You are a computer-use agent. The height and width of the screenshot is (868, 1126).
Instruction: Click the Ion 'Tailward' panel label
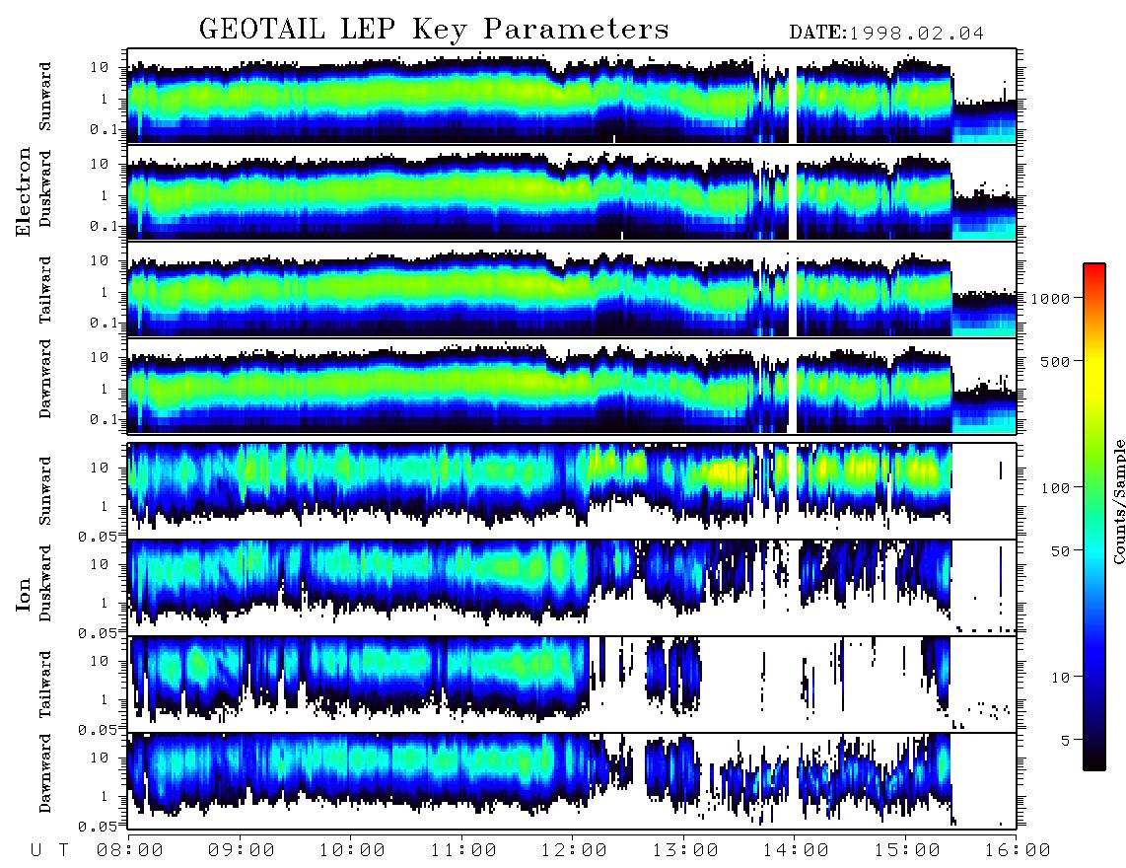(45, 685)
